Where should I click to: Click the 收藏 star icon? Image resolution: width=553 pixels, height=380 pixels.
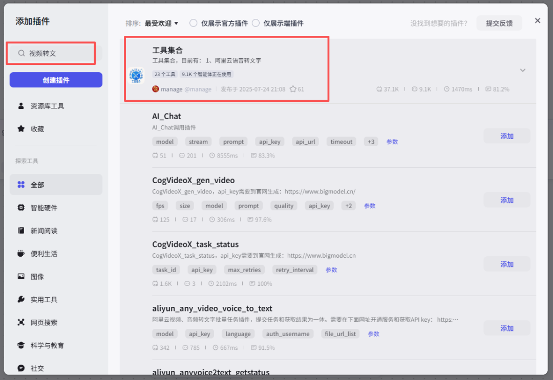tap(21, 128)
